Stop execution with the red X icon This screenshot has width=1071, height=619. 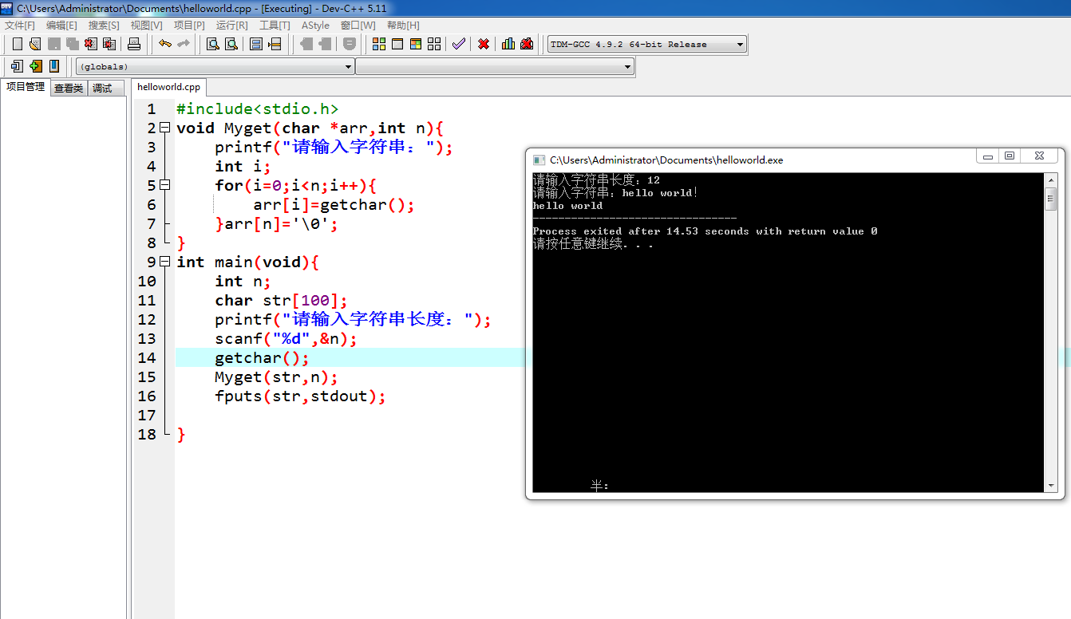point(484,44)
